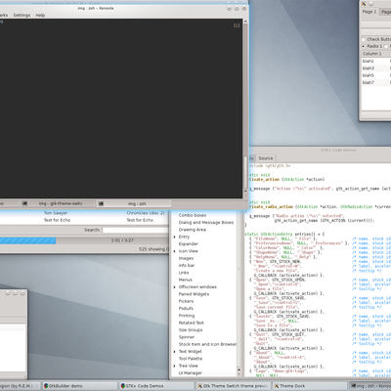
Task: Select Spinner demo
Action: tap(187, 337)
